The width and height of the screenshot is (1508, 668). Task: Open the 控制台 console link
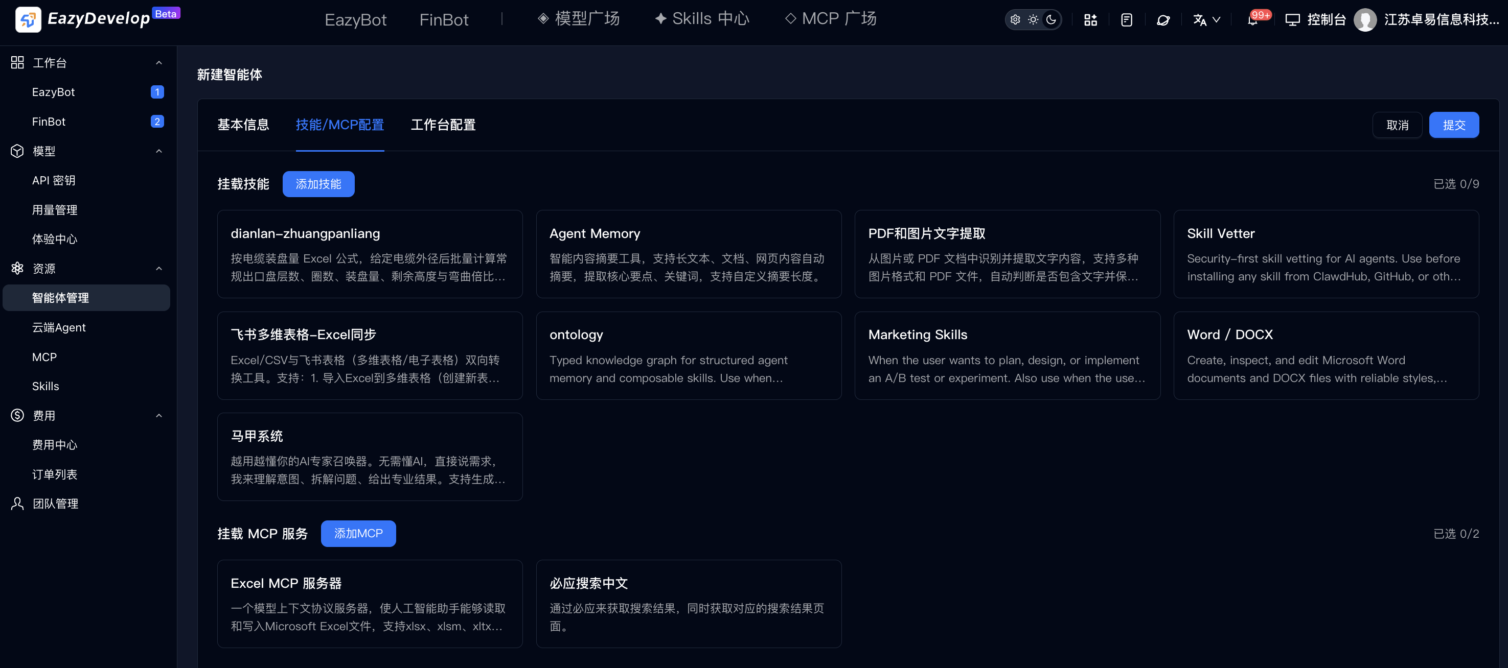click(x=1315, y=20)
